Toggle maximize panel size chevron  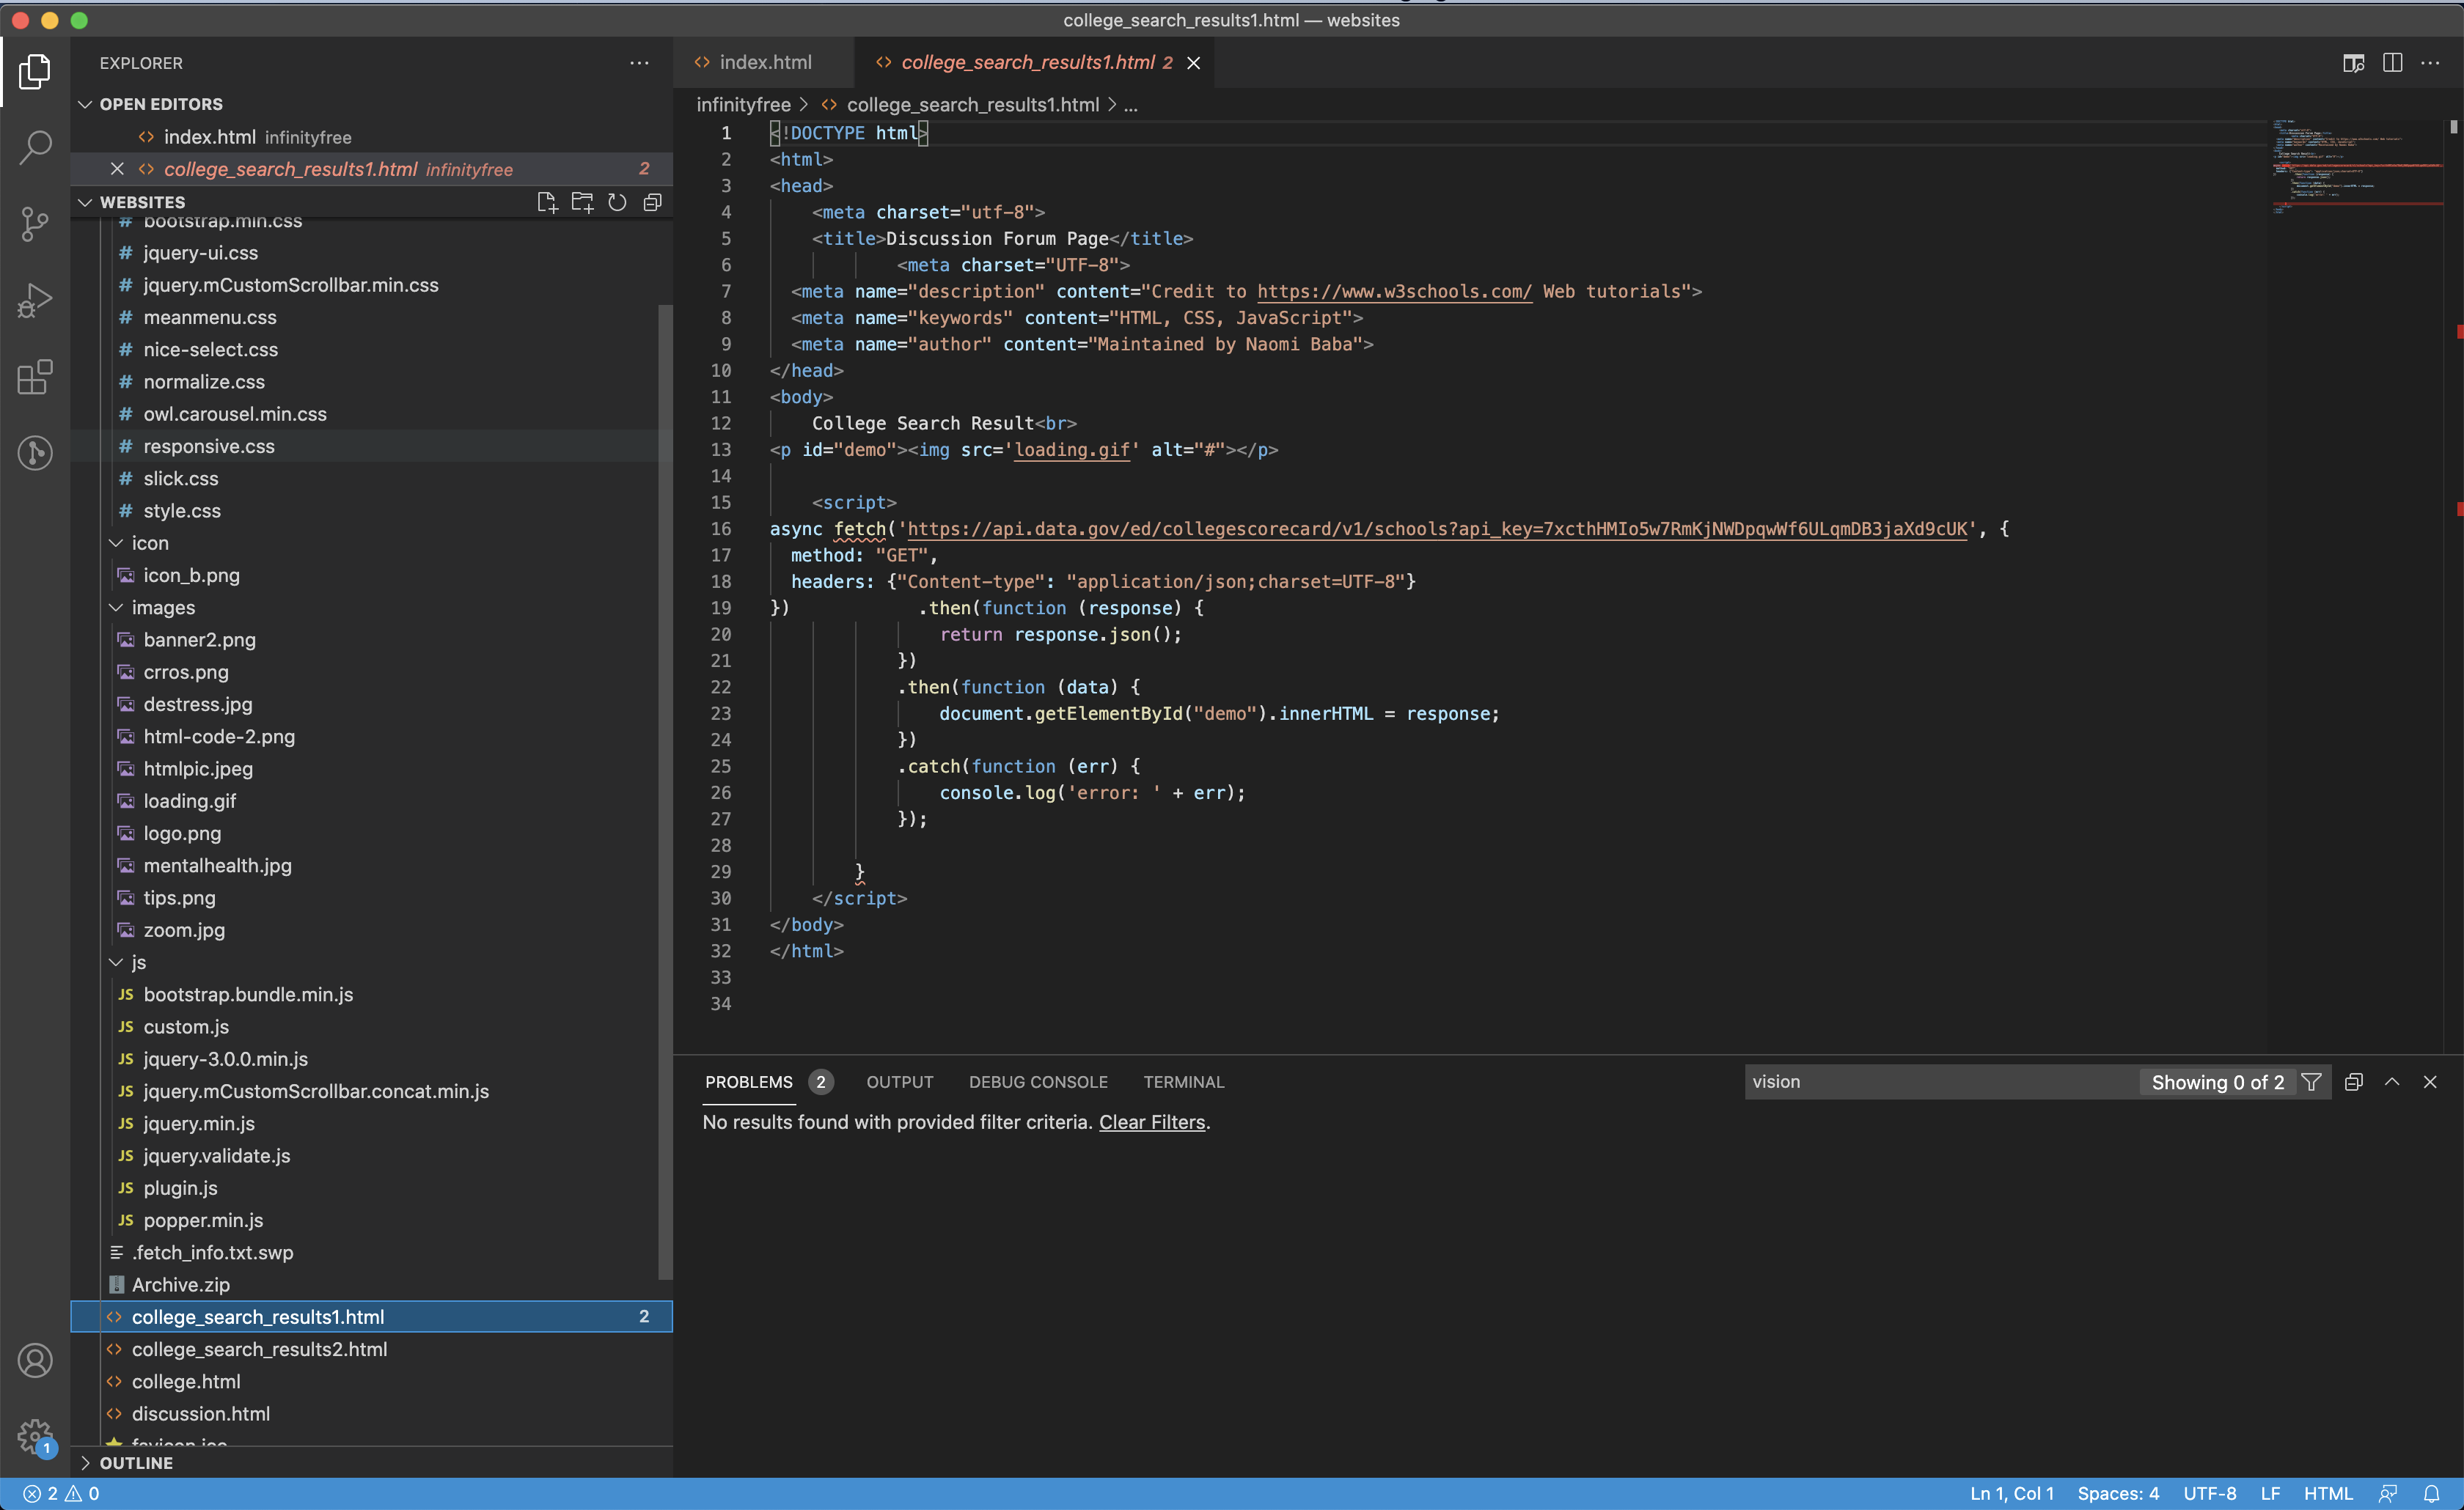pos(2392,1082)
